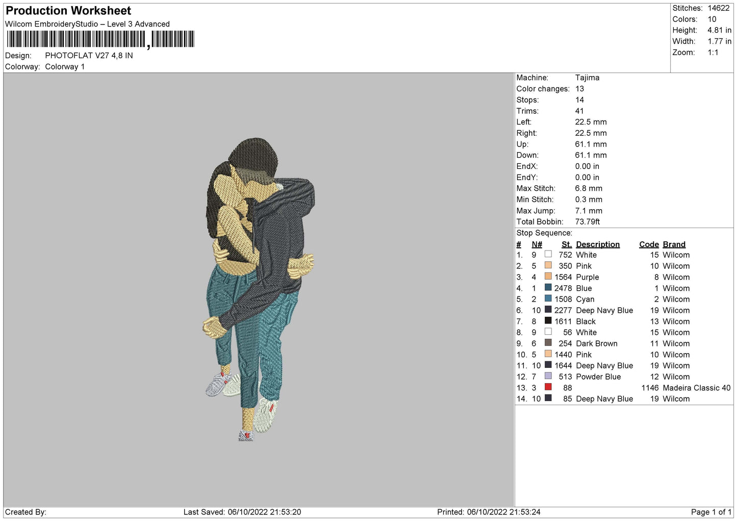
Task: Click the navy swatch in row 14
Action: click(548, 399)
